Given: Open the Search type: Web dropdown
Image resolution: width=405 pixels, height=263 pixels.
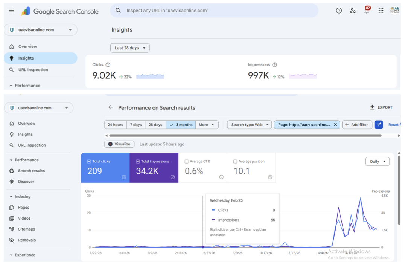Looking at the screenshot, I should [250, 125].
